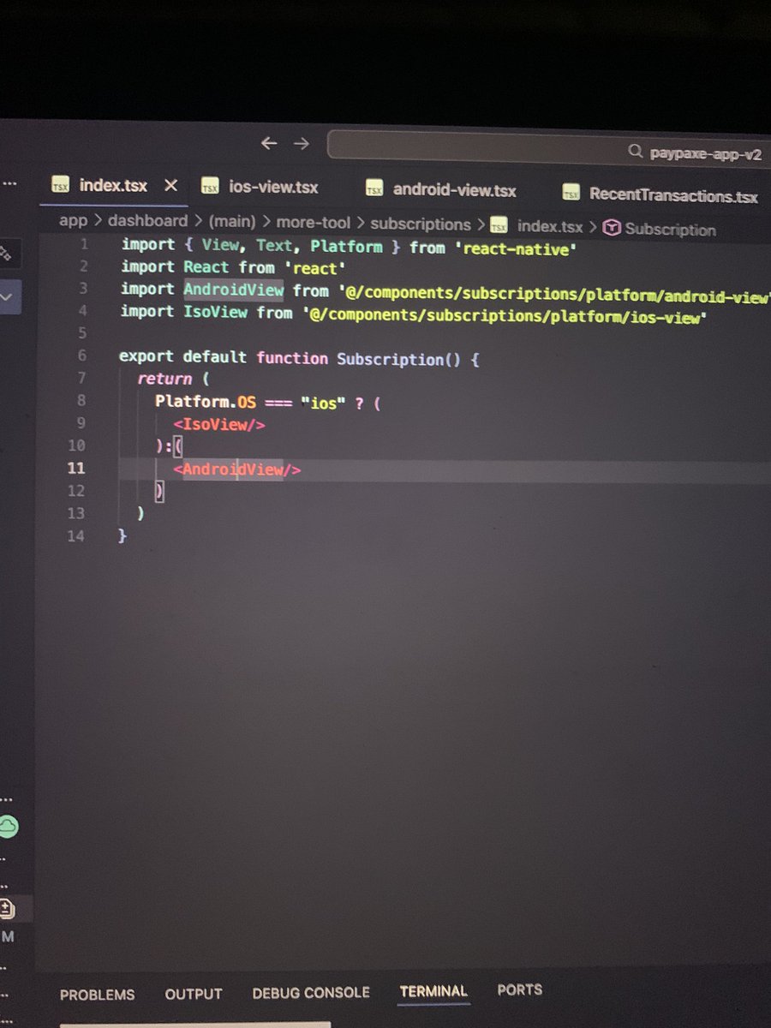This screenshot has height=1028, width=771.
Task: Switch to the index.tsx tab
Action: (x=113, y=186)
